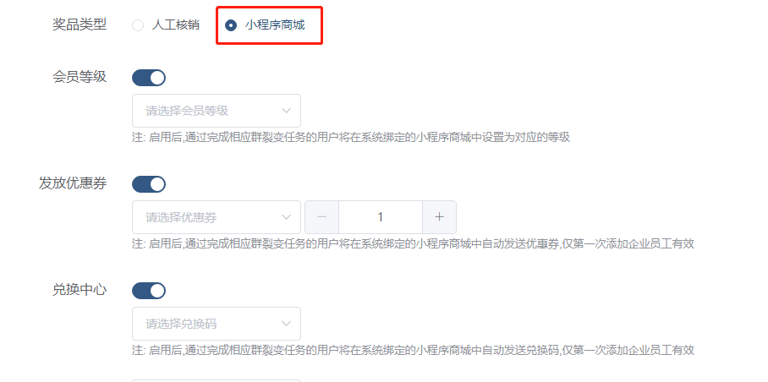This screenshot has width=768, height=382.
Task: Increase coupon quantity with plus icon
Action: [439, 217]
